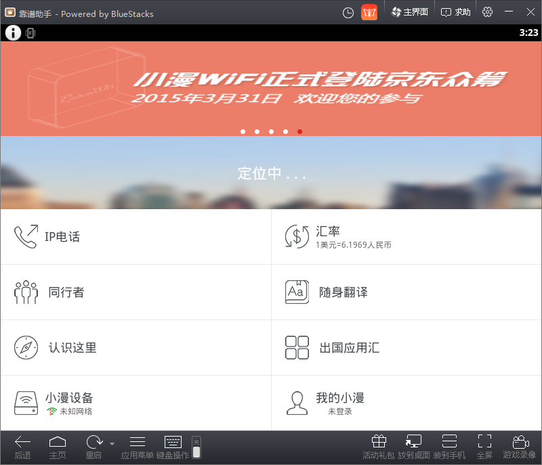Launch 随身翻译 translation tool
542x465 pixels.
(x=406, y=292)
